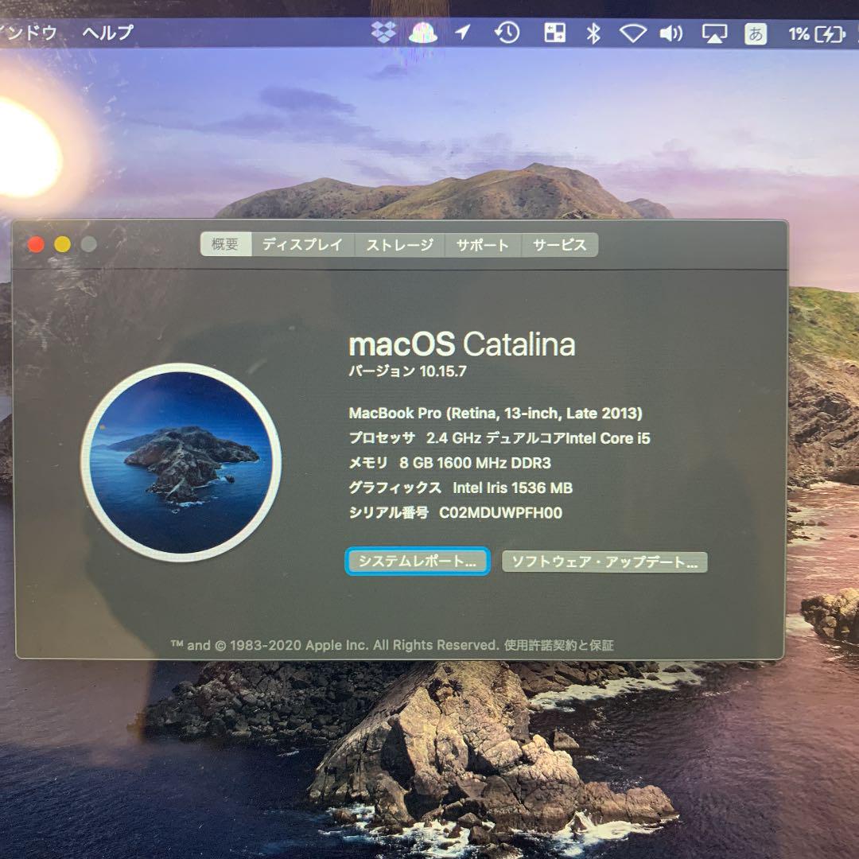859x859 pixels.
Task: Select the 概要 tab
Action: (x=225, y=244)
